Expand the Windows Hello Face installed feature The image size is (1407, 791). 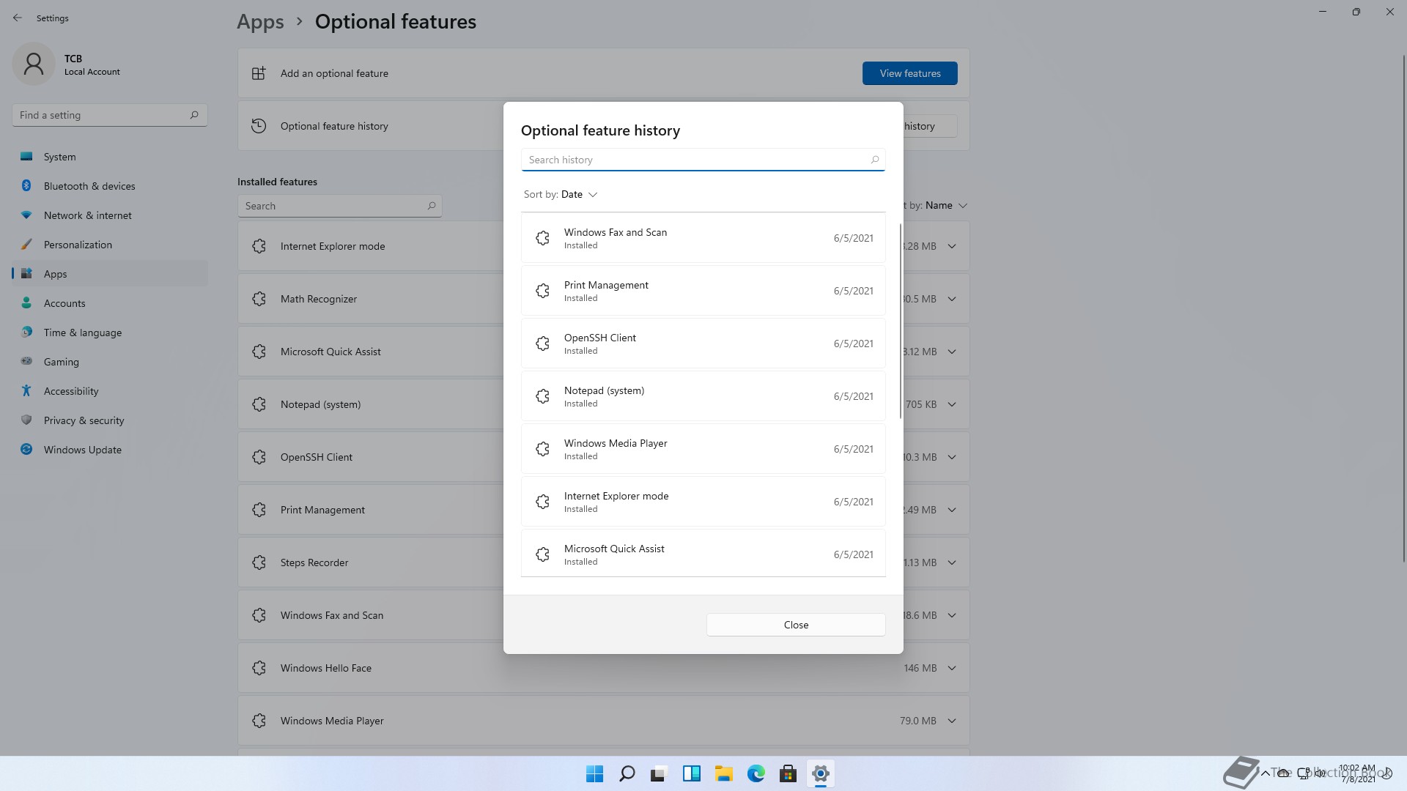[952, 668]
